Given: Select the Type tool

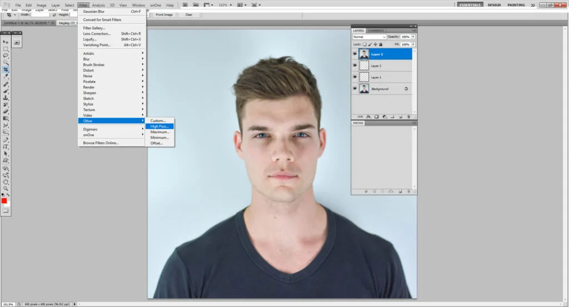Looking at the screenshot, I should 6,147.
